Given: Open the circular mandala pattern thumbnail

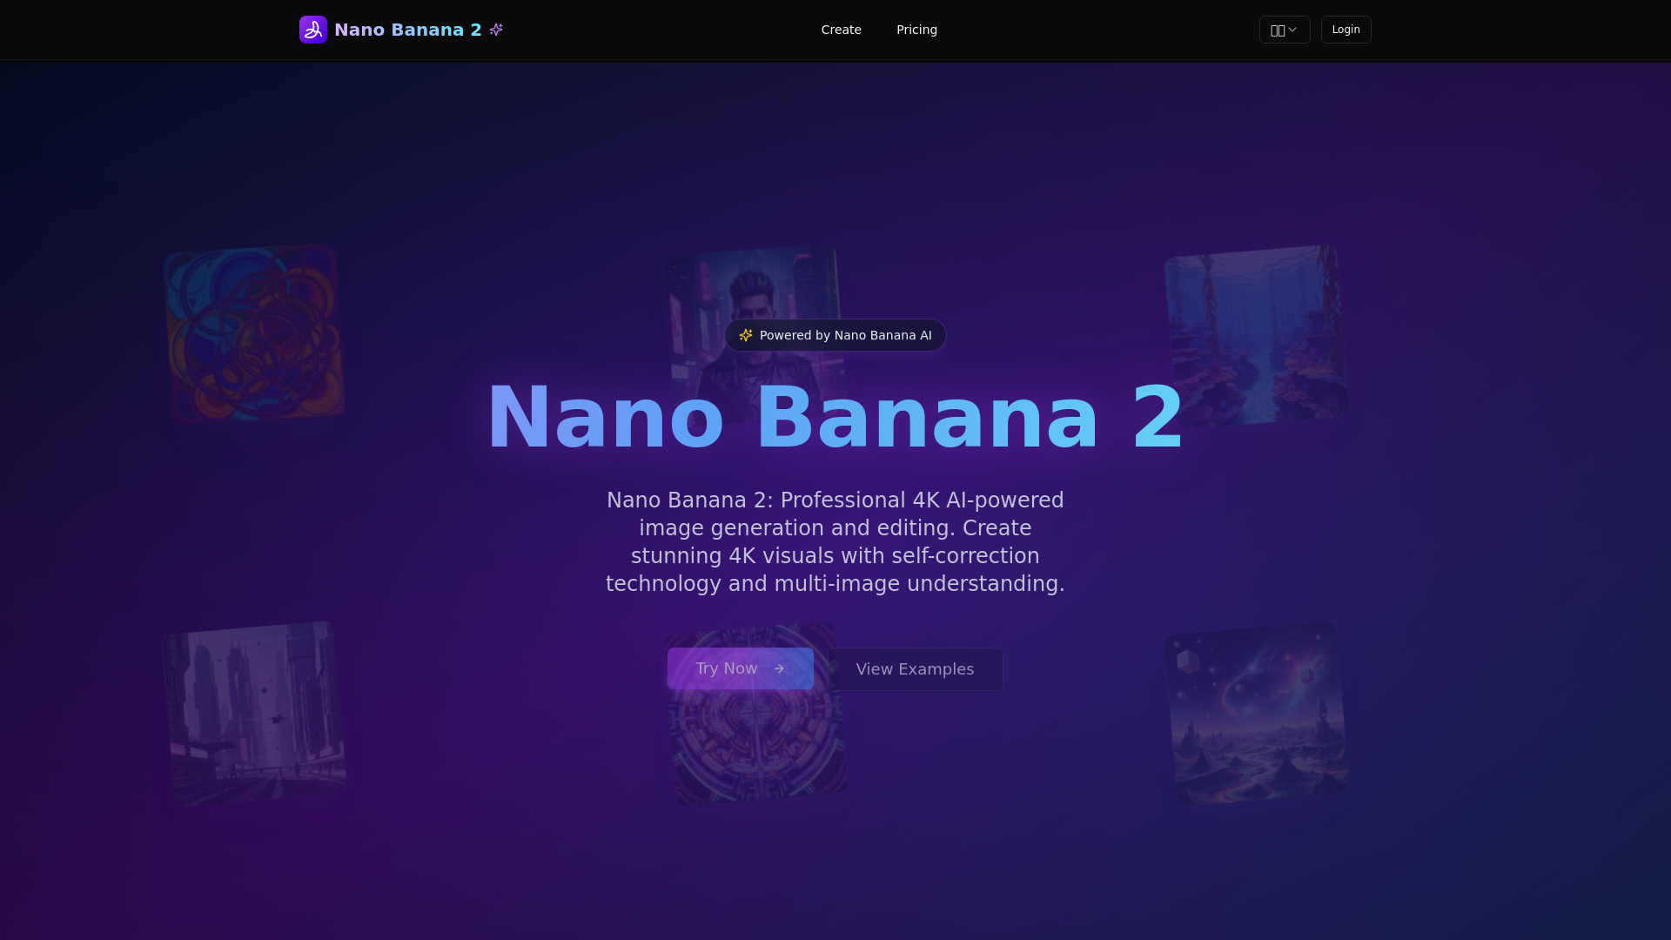Looking at the screenshot, I should tap(755, 713).
